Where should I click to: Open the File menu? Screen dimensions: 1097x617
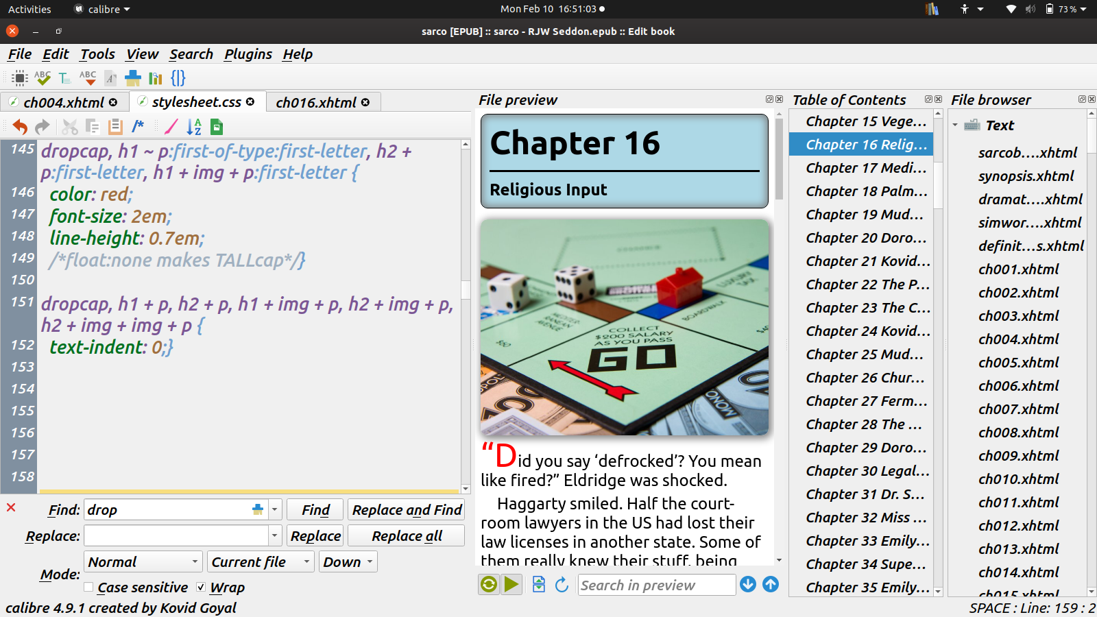[x=20, y=54]
